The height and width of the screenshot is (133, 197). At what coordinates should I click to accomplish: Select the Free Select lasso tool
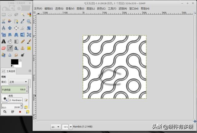pos(16,15)
